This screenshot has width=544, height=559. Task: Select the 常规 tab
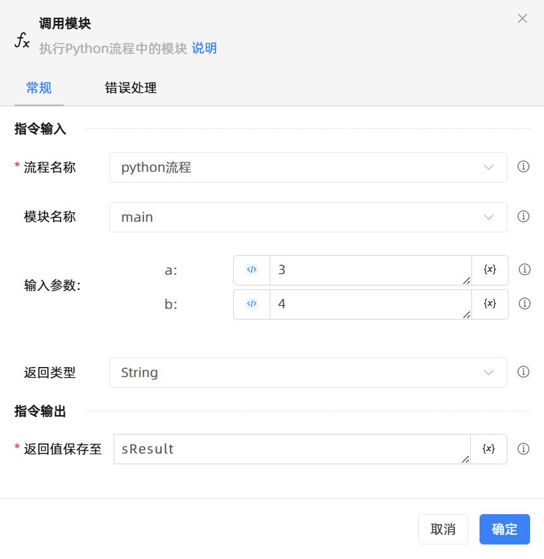click(38, 89)
